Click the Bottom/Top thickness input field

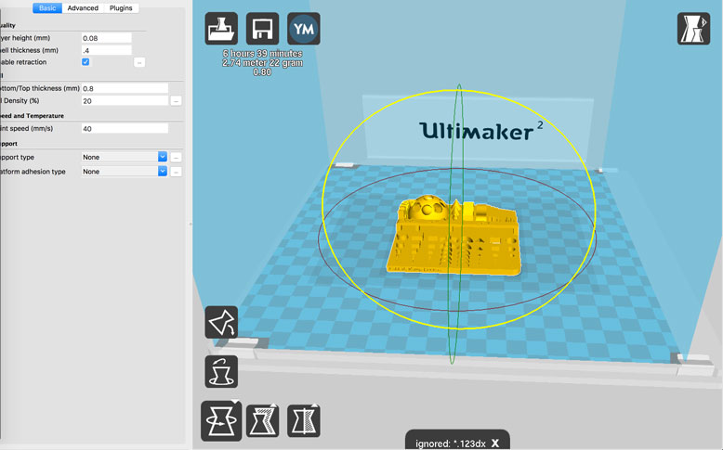coord(125,88)
